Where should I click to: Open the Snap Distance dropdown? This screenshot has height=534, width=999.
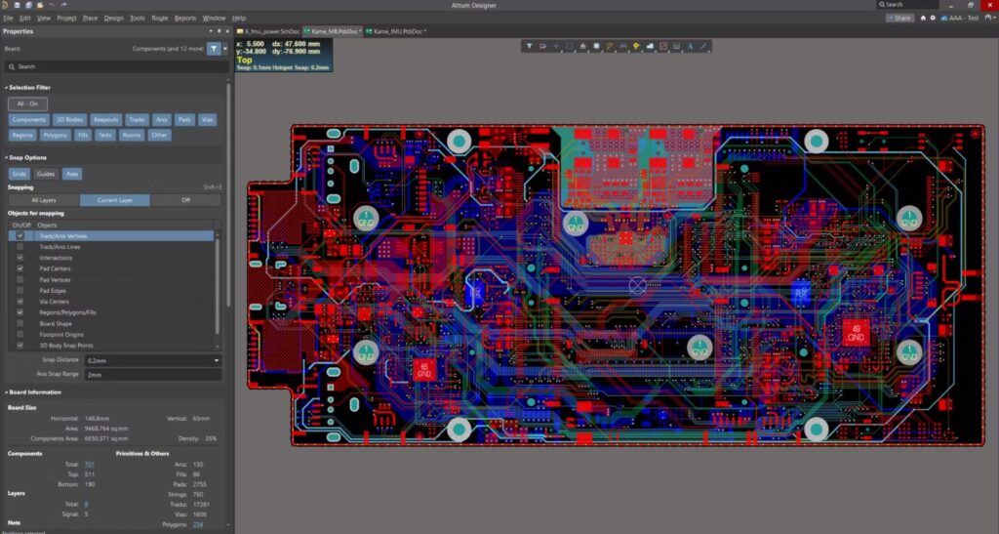[216, 360]
